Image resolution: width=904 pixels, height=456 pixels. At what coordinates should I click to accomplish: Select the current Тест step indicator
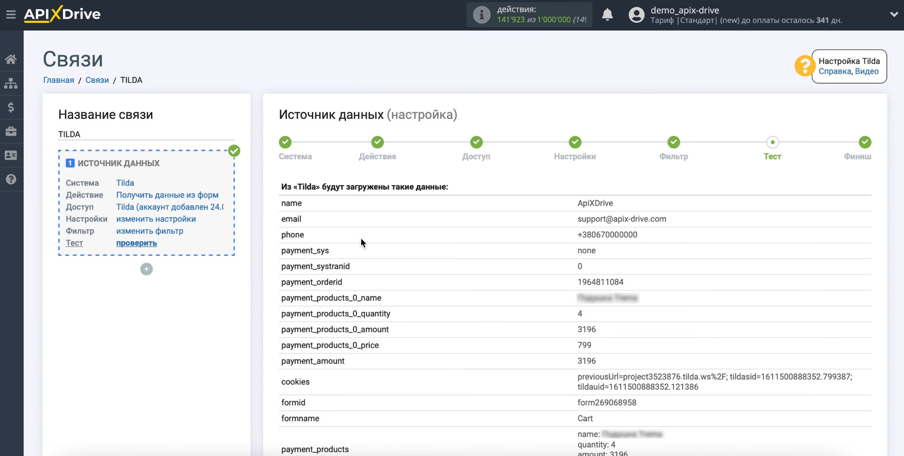772,142
